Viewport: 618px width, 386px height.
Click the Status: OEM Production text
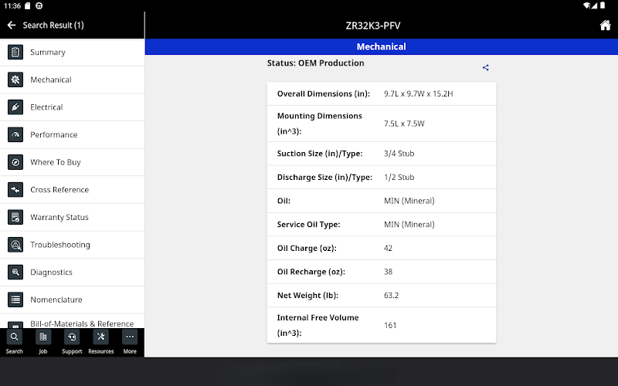315,63
